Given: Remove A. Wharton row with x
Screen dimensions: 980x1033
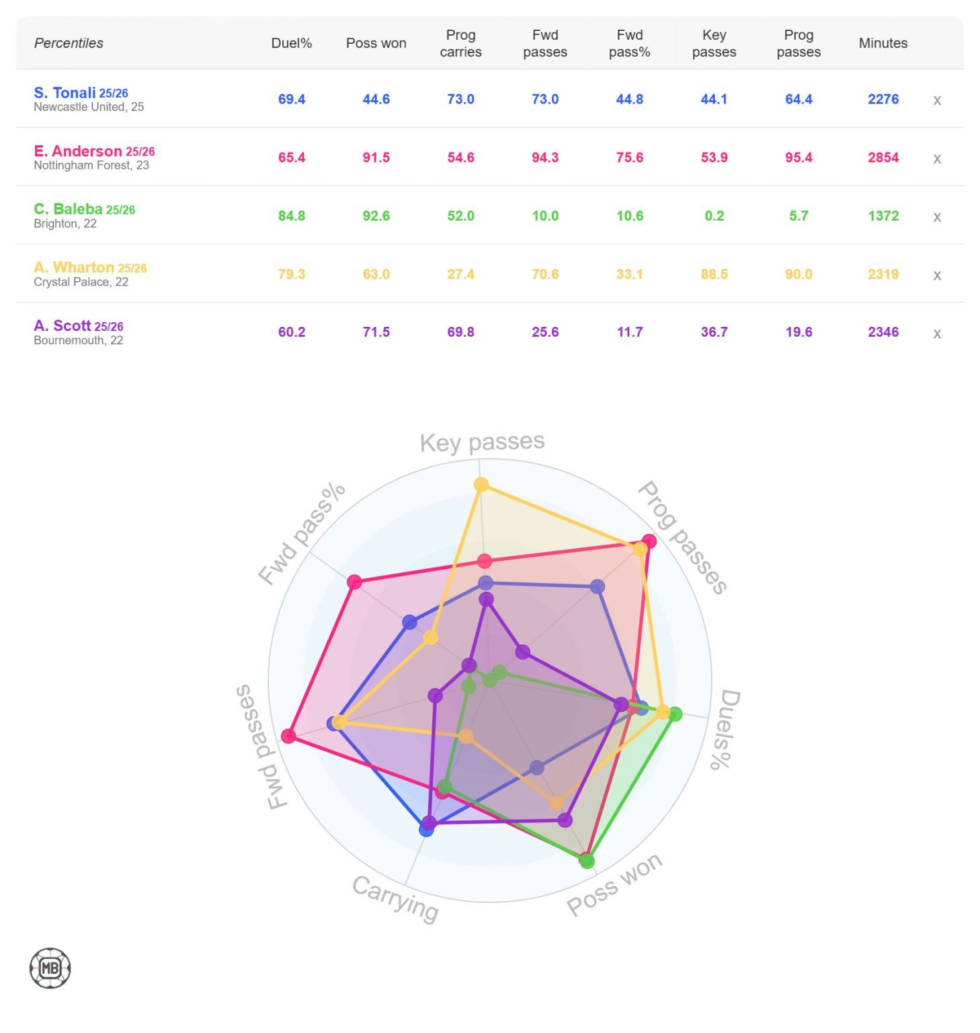Looking at the screenshot, I should point(936,276).
